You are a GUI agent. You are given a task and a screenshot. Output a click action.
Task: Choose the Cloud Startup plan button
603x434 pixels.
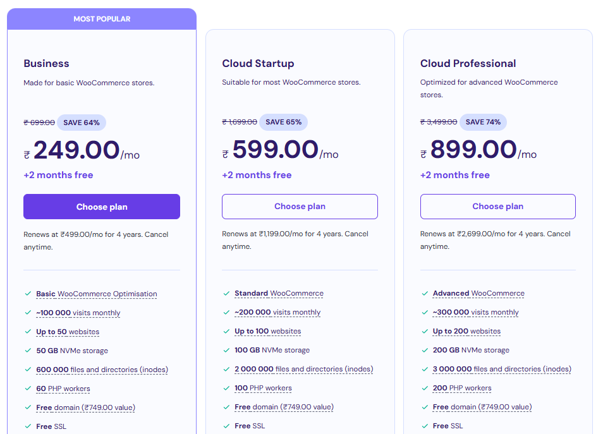(x=300, y=207)
